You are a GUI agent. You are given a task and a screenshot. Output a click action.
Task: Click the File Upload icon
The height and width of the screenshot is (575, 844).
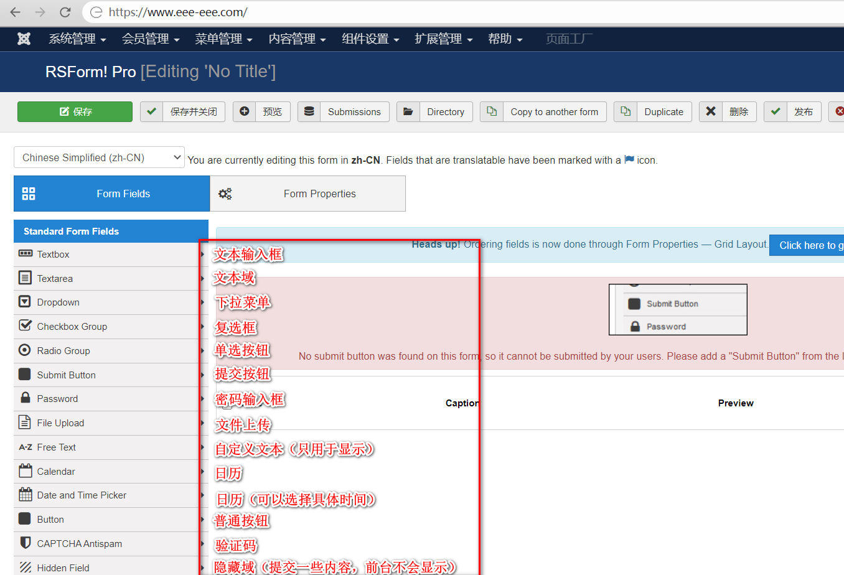point(25,423)
